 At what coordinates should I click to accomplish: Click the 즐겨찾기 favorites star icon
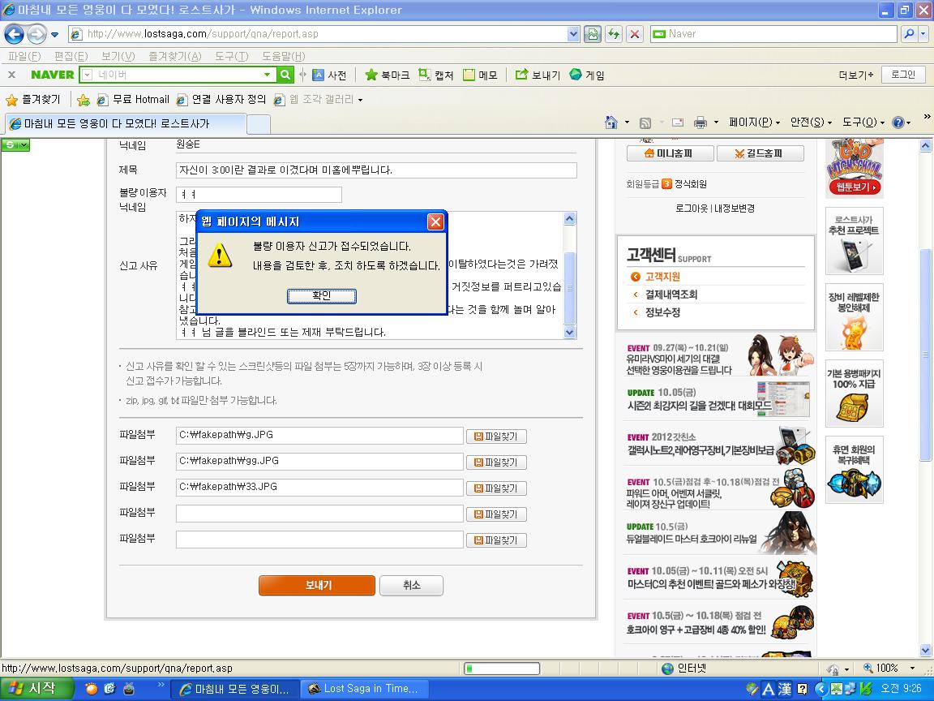coord(11,100)
